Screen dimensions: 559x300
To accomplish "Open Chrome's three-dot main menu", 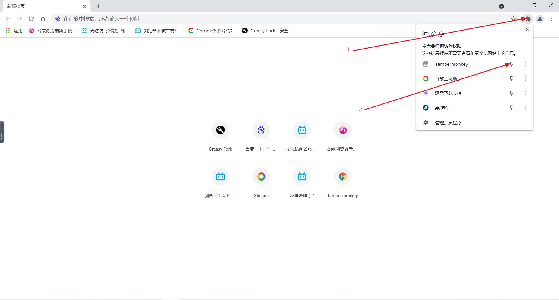I will click(x=551, y=19).
